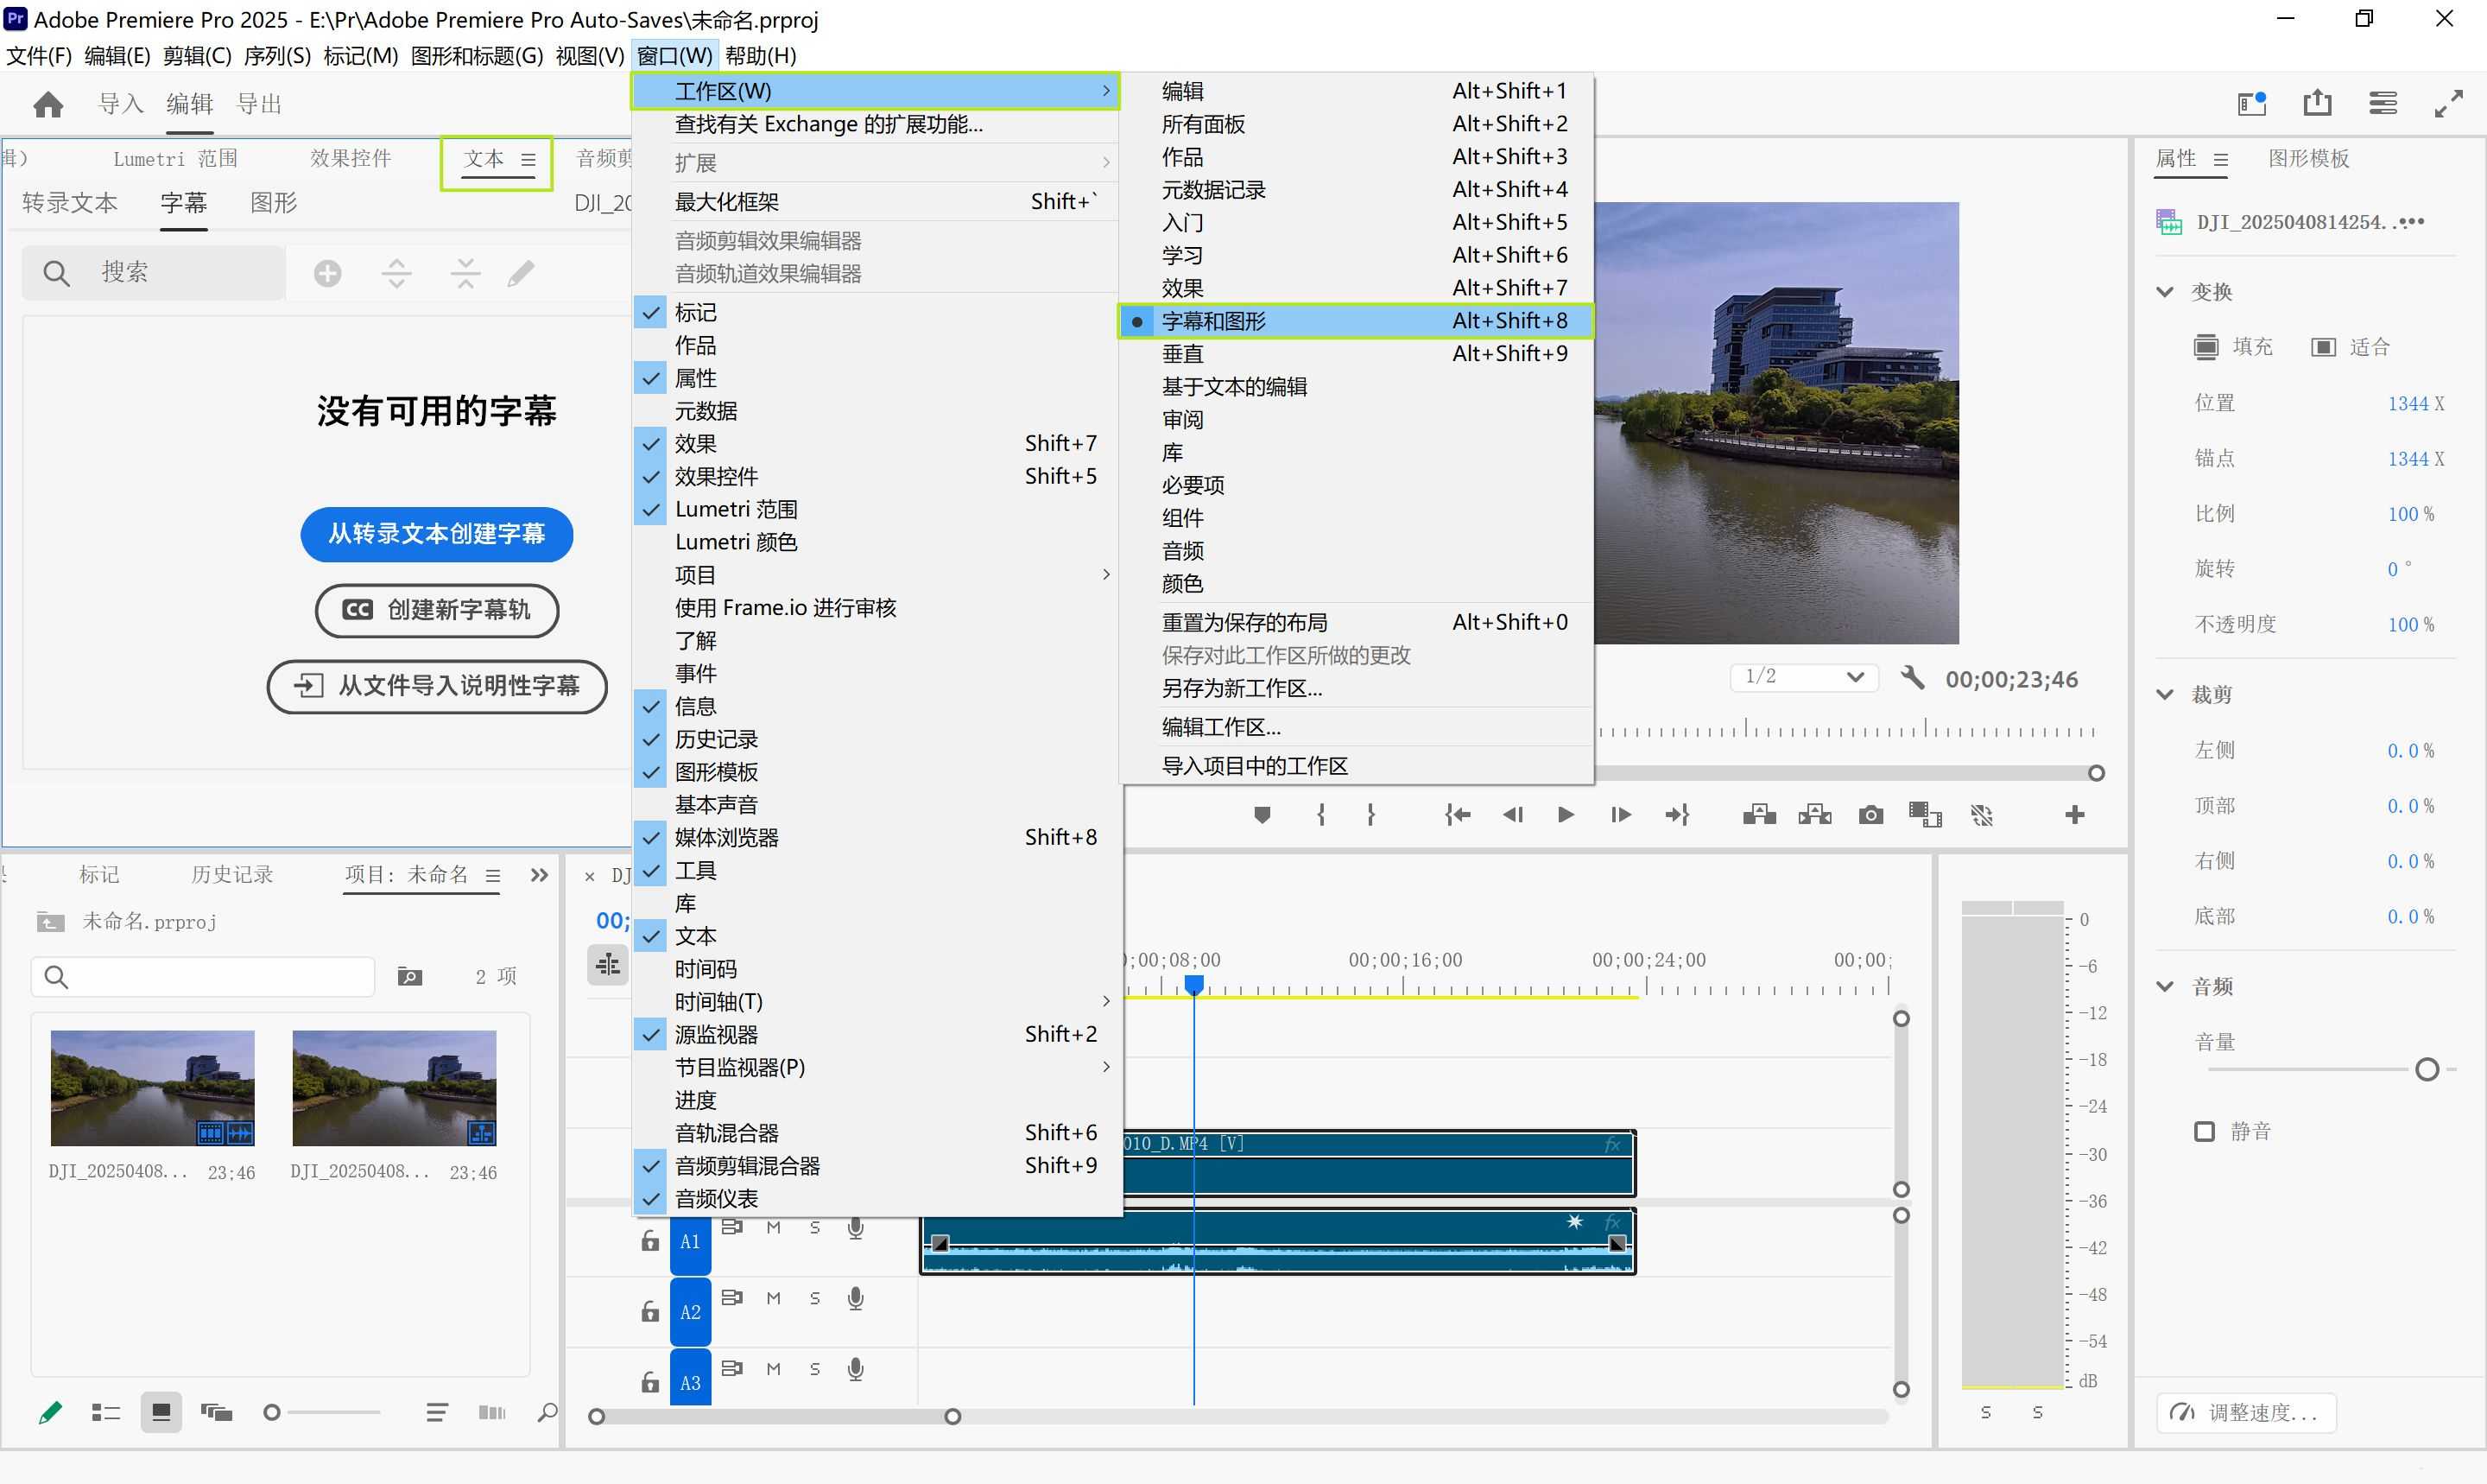The height and width of the screenshot is (1484, 2487).
Task: Select the 垂直 workspace from the submenu
Action: pos(1182,354)
